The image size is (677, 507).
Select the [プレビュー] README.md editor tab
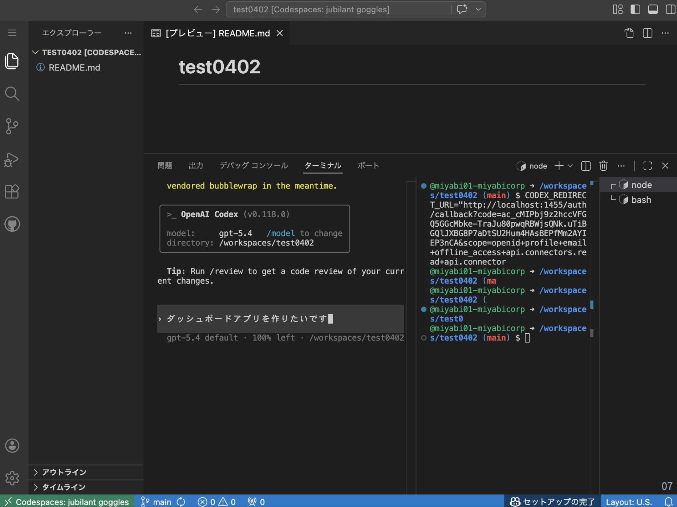[217, 33]
